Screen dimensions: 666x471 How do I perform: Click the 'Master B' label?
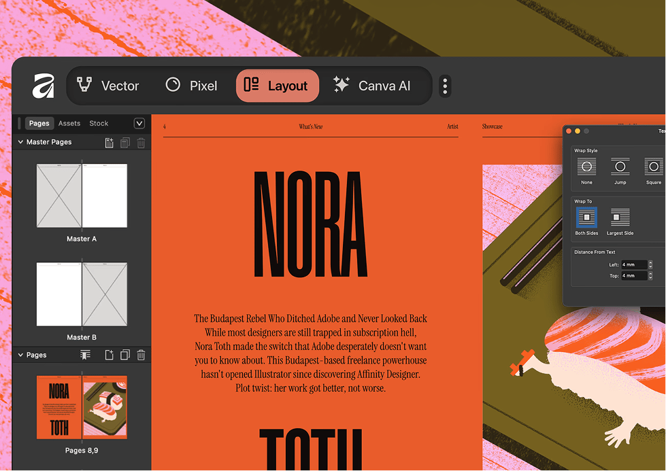[x=82, y=337]
